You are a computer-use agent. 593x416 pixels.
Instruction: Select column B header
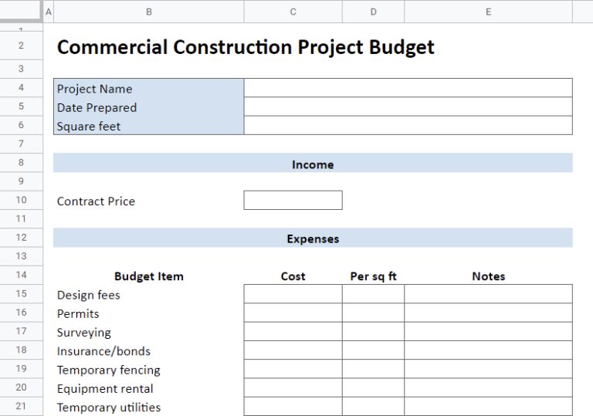tap(148, 12)
